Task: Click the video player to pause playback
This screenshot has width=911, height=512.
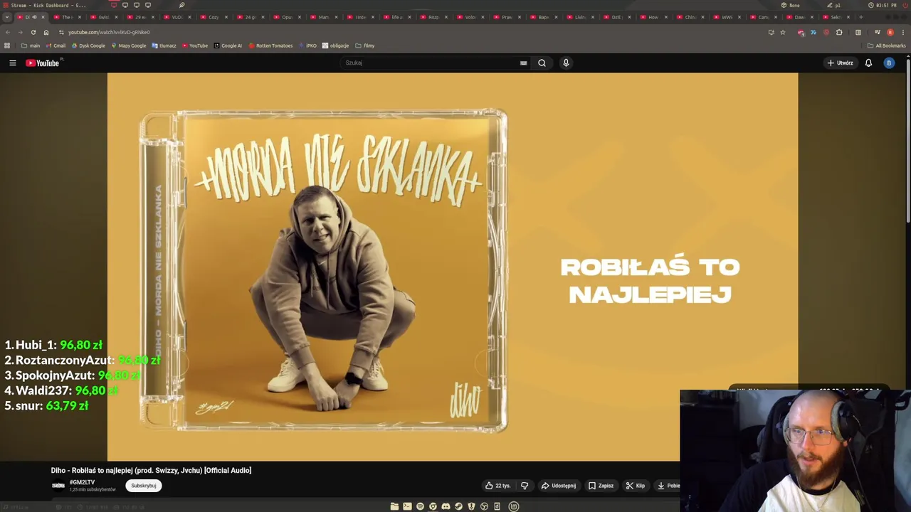Action: coord(453,267)
